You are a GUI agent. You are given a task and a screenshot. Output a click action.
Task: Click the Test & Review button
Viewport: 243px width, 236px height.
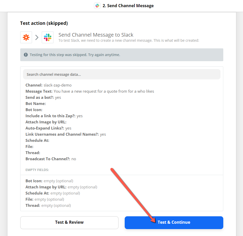(69, 222)
